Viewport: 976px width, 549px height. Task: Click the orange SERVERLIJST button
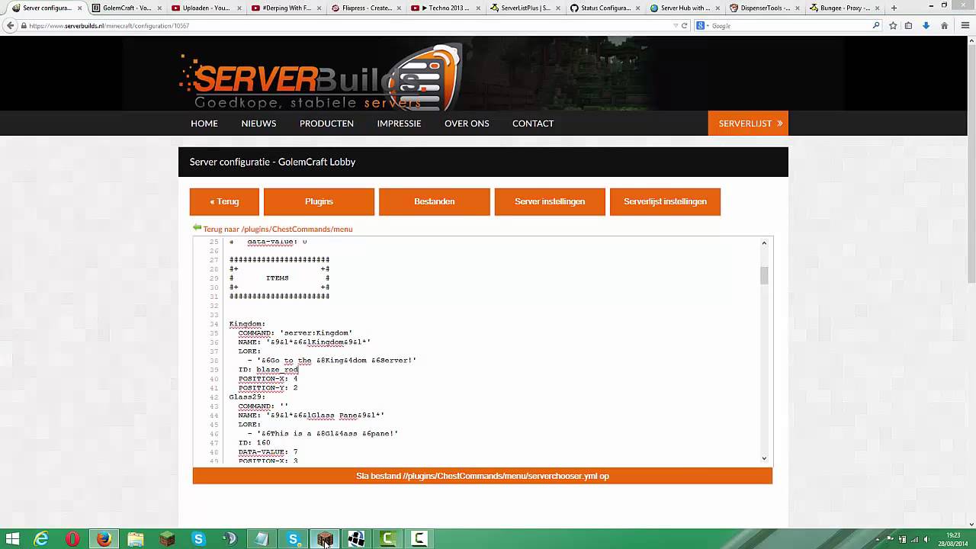[748, 124]
